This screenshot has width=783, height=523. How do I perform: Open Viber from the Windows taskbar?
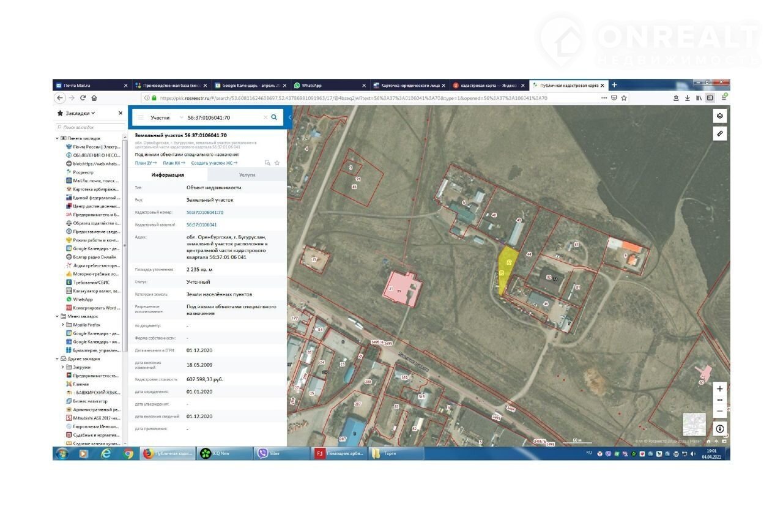279,453
